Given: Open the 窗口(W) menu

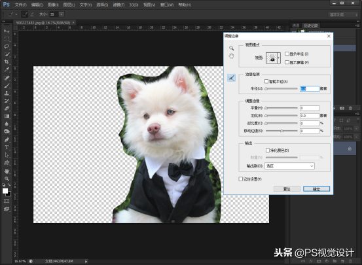Looking at the screenshot, I should (x=167, y=5).
